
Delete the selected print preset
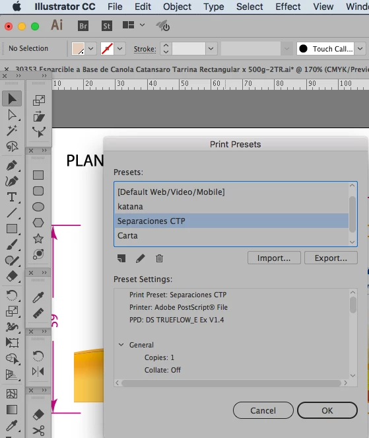[x=159, y=258]
